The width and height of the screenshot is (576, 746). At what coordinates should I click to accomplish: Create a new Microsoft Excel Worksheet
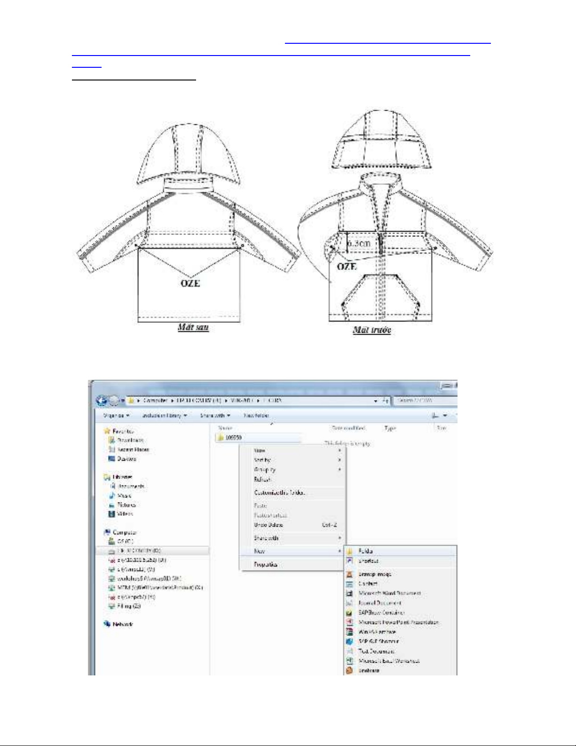(x=388, y=661)
